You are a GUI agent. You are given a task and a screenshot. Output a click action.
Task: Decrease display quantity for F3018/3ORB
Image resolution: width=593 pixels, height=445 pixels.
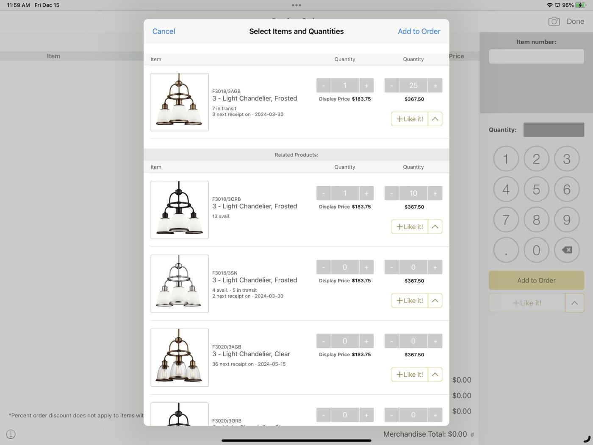coord(324,193)
